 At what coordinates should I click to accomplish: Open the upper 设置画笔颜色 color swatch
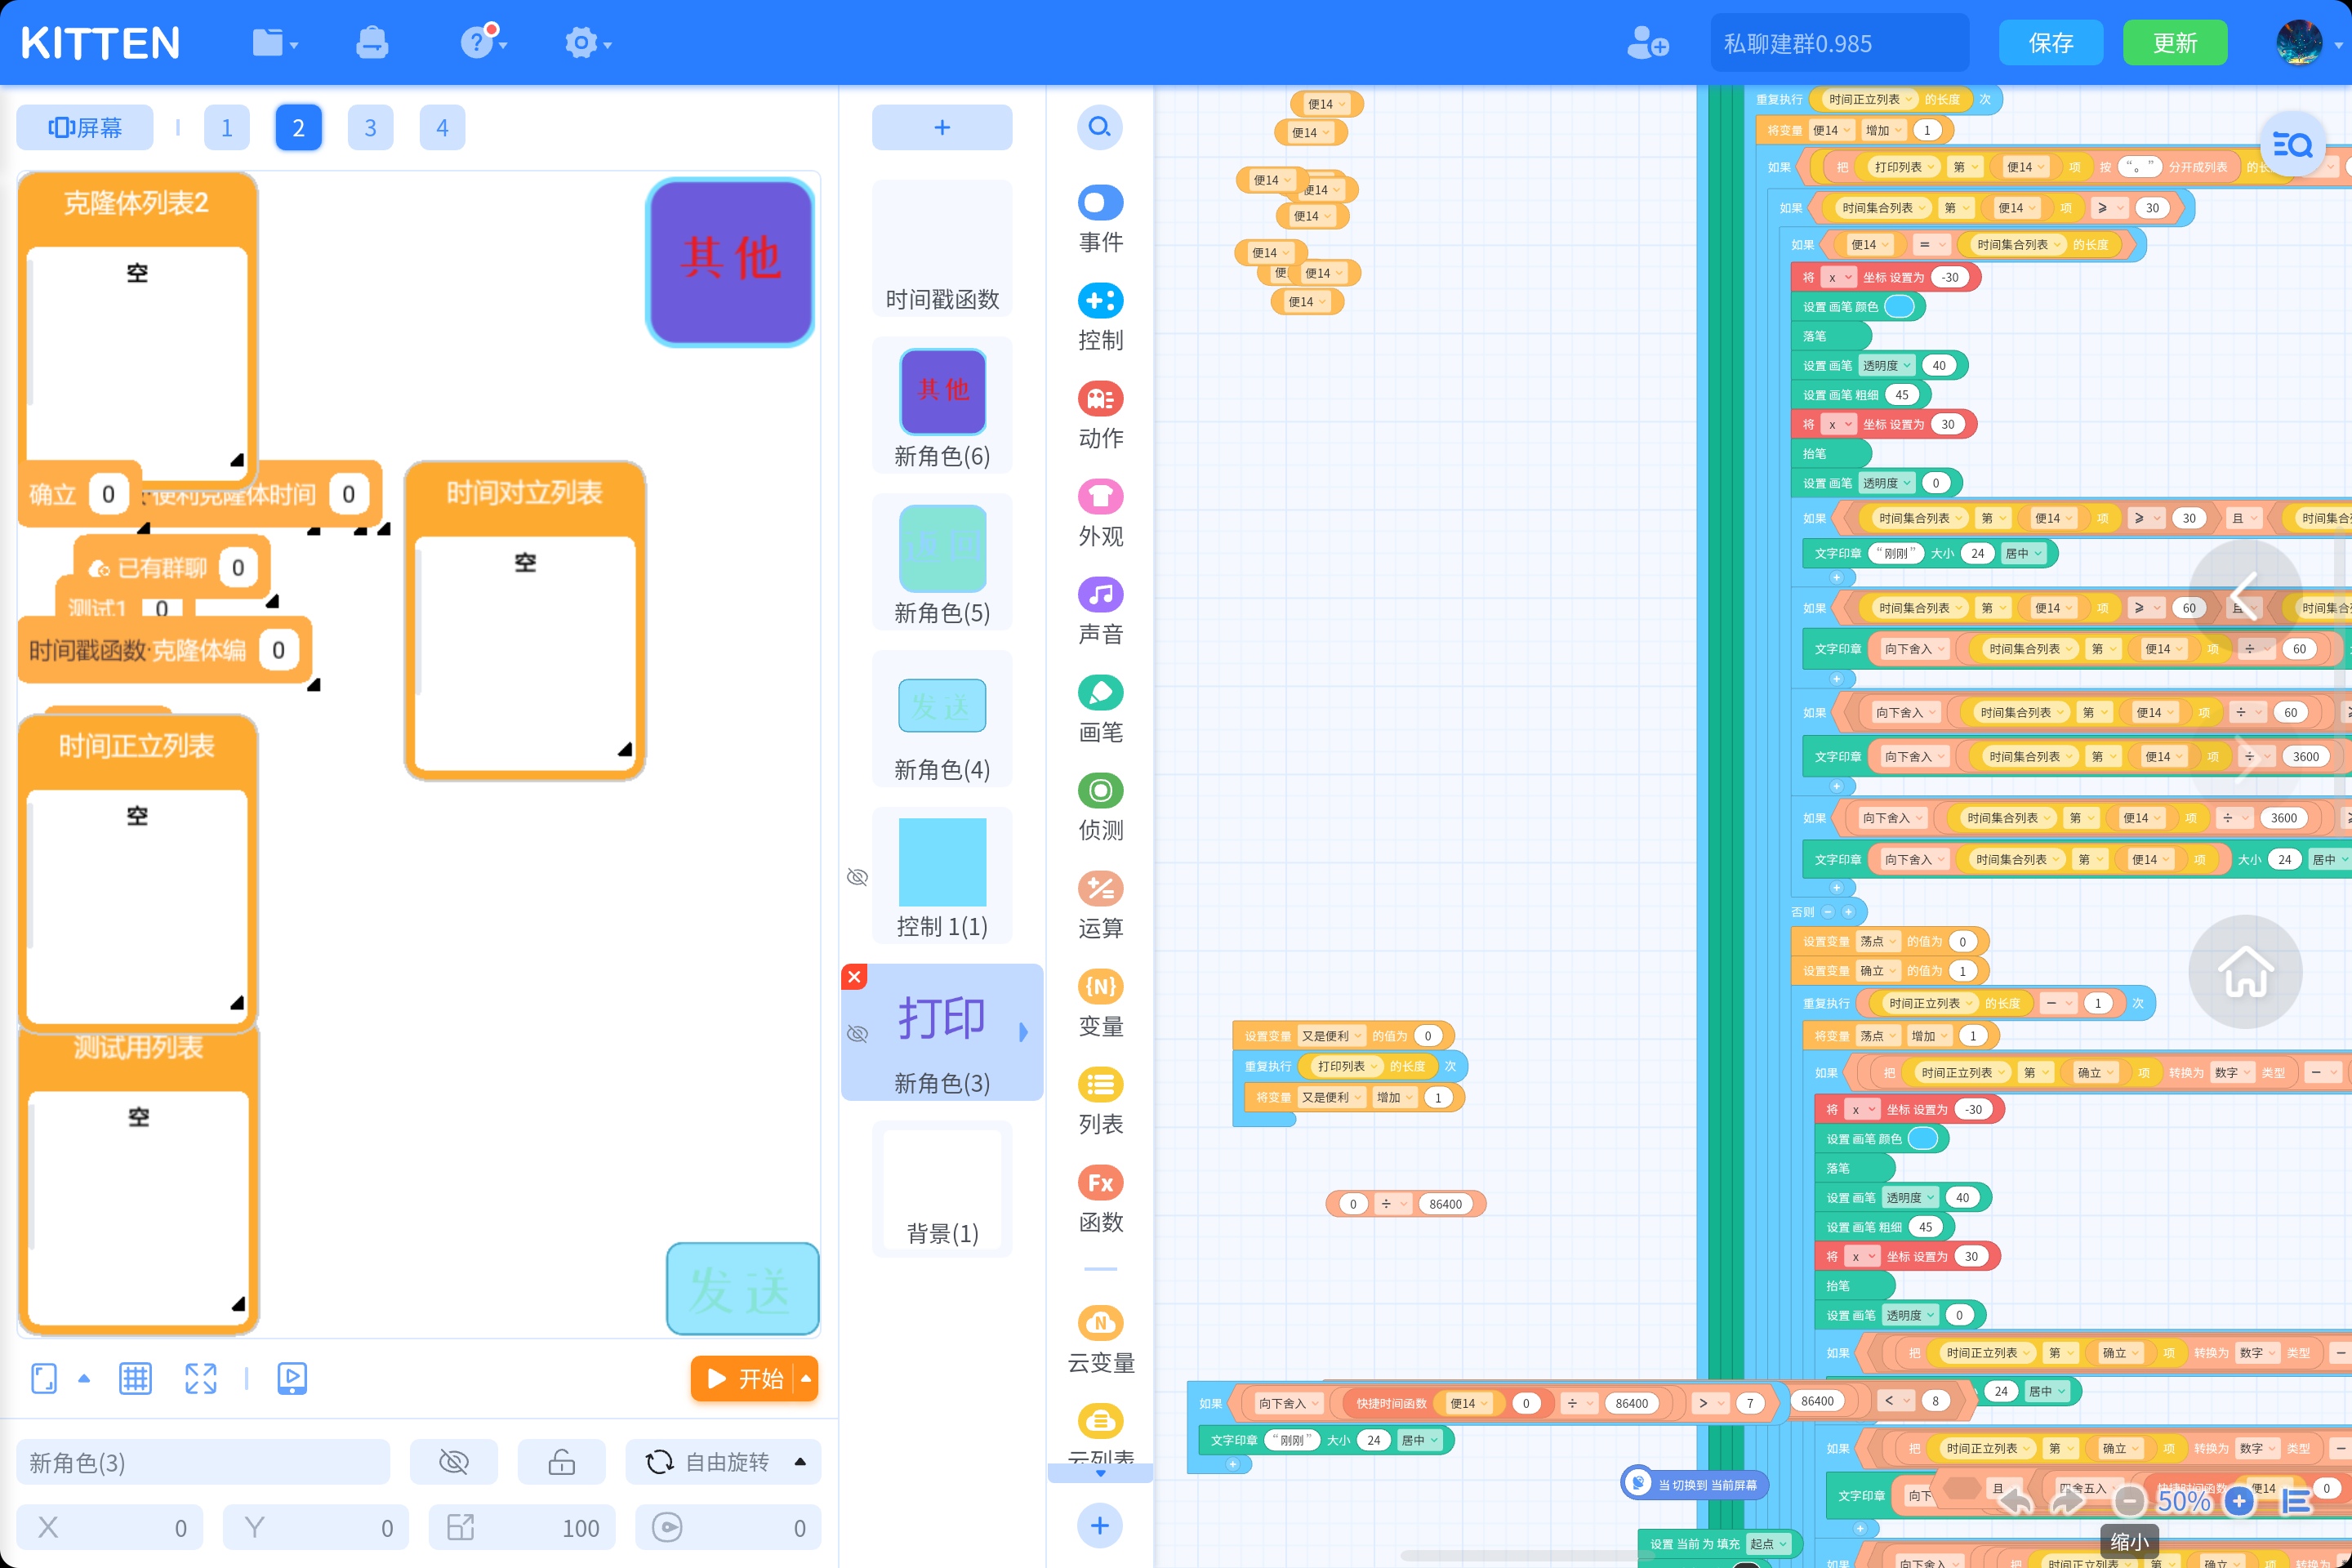1899,307
